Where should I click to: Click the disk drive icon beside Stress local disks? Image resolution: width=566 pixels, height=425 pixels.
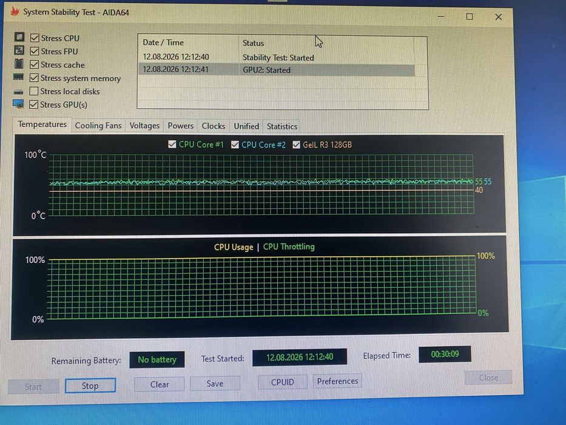pos(18,92)
